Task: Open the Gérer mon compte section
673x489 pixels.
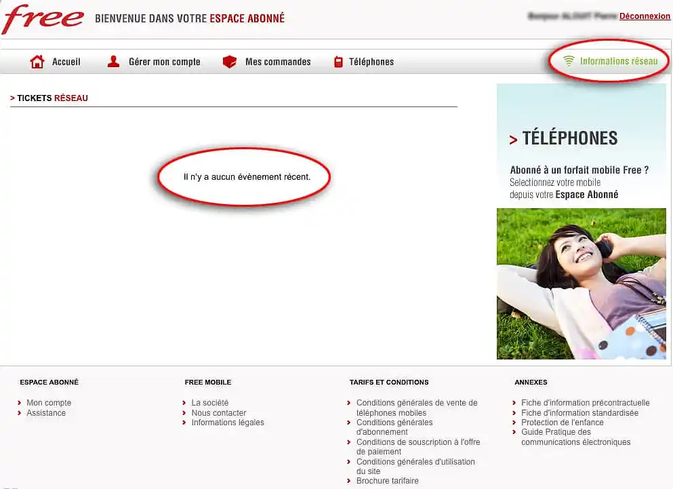Action: pyautogui.click(x=163, y=62)
